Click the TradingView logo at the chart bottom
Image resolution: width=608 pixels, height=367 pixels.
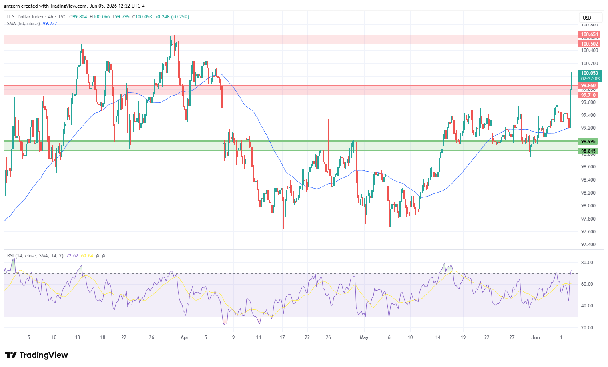pyautogui.click(x=36, y=355)
